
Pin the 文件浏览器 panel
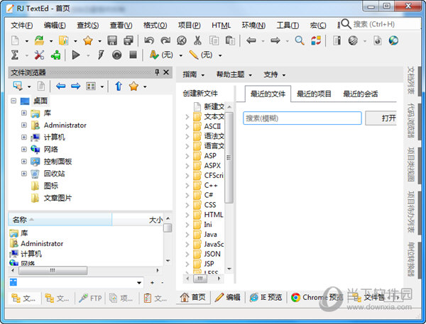point(157,72)
